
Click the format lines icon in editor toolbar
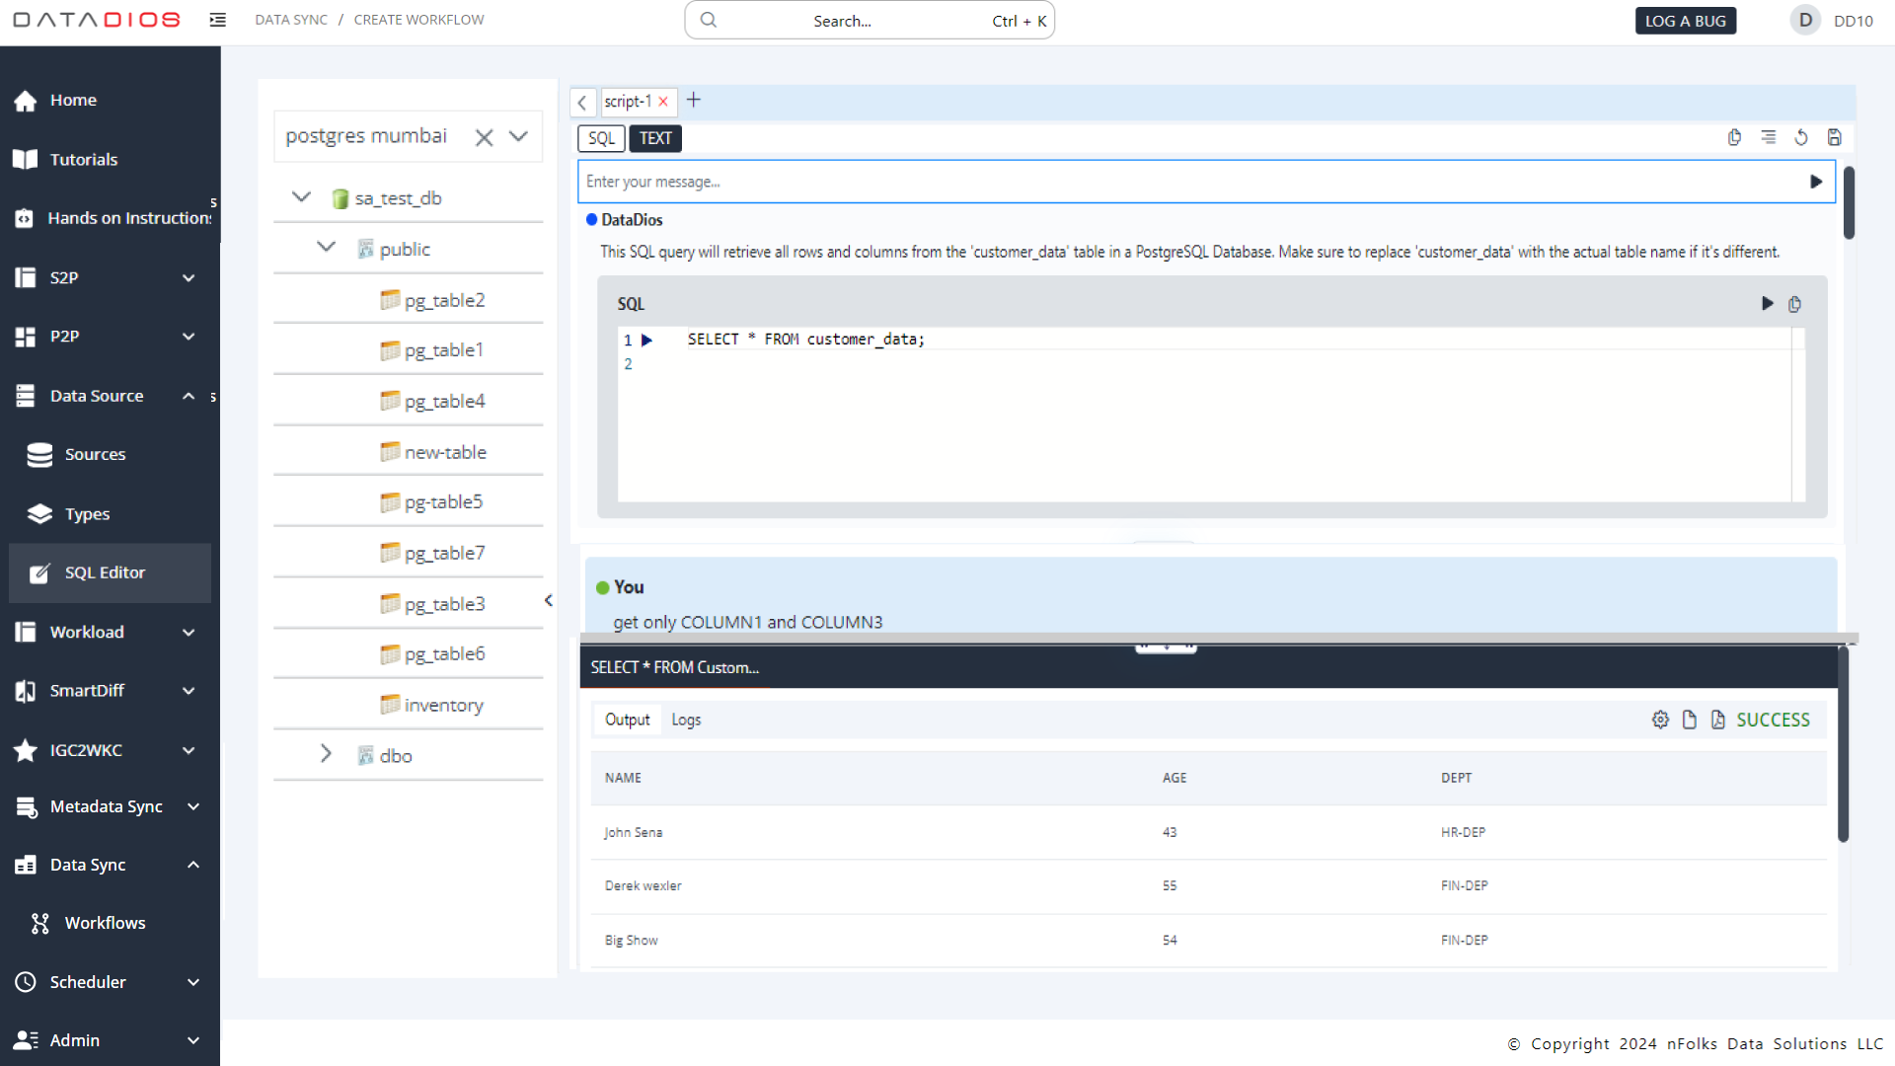click(1768, 137)
